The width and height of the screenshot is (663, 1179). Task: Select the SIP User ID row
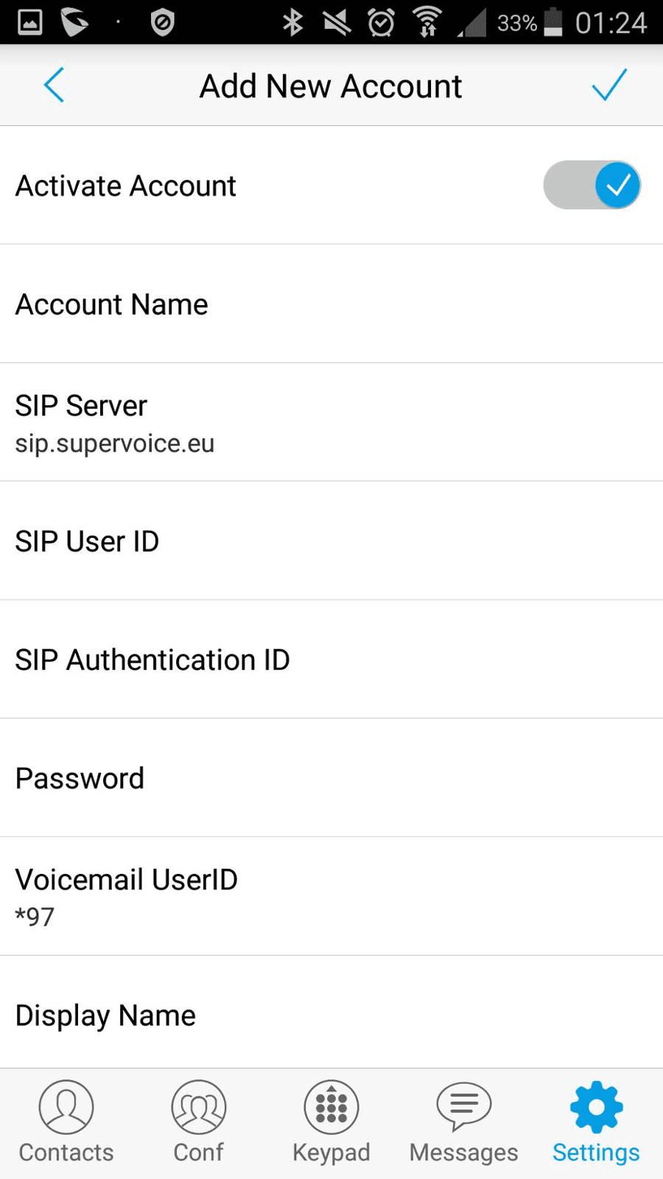(x=331, y=541)
